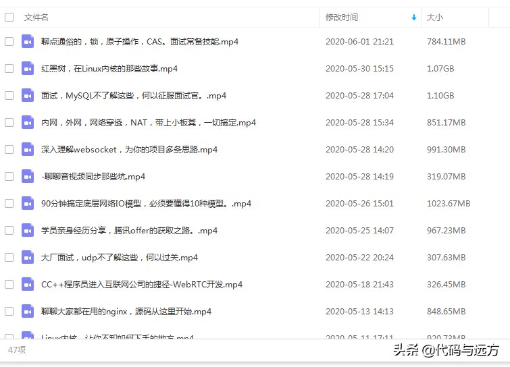Click video icon for 内网外网 NAT file
Viewport: 510px width, 367px height.
pos(28,122)
